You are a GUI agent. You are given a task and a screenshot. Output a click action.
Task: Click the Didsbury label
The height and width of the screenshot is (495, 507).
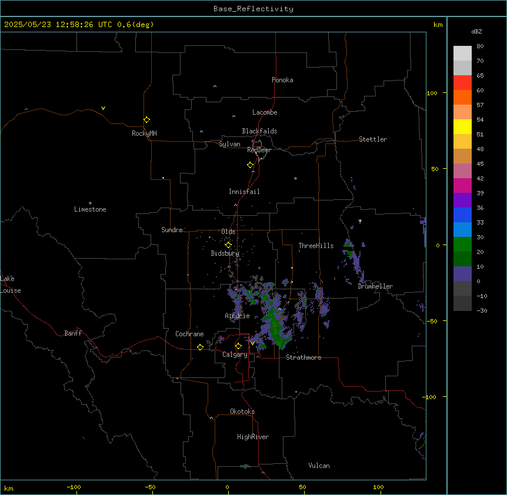(x=225, y=253)
